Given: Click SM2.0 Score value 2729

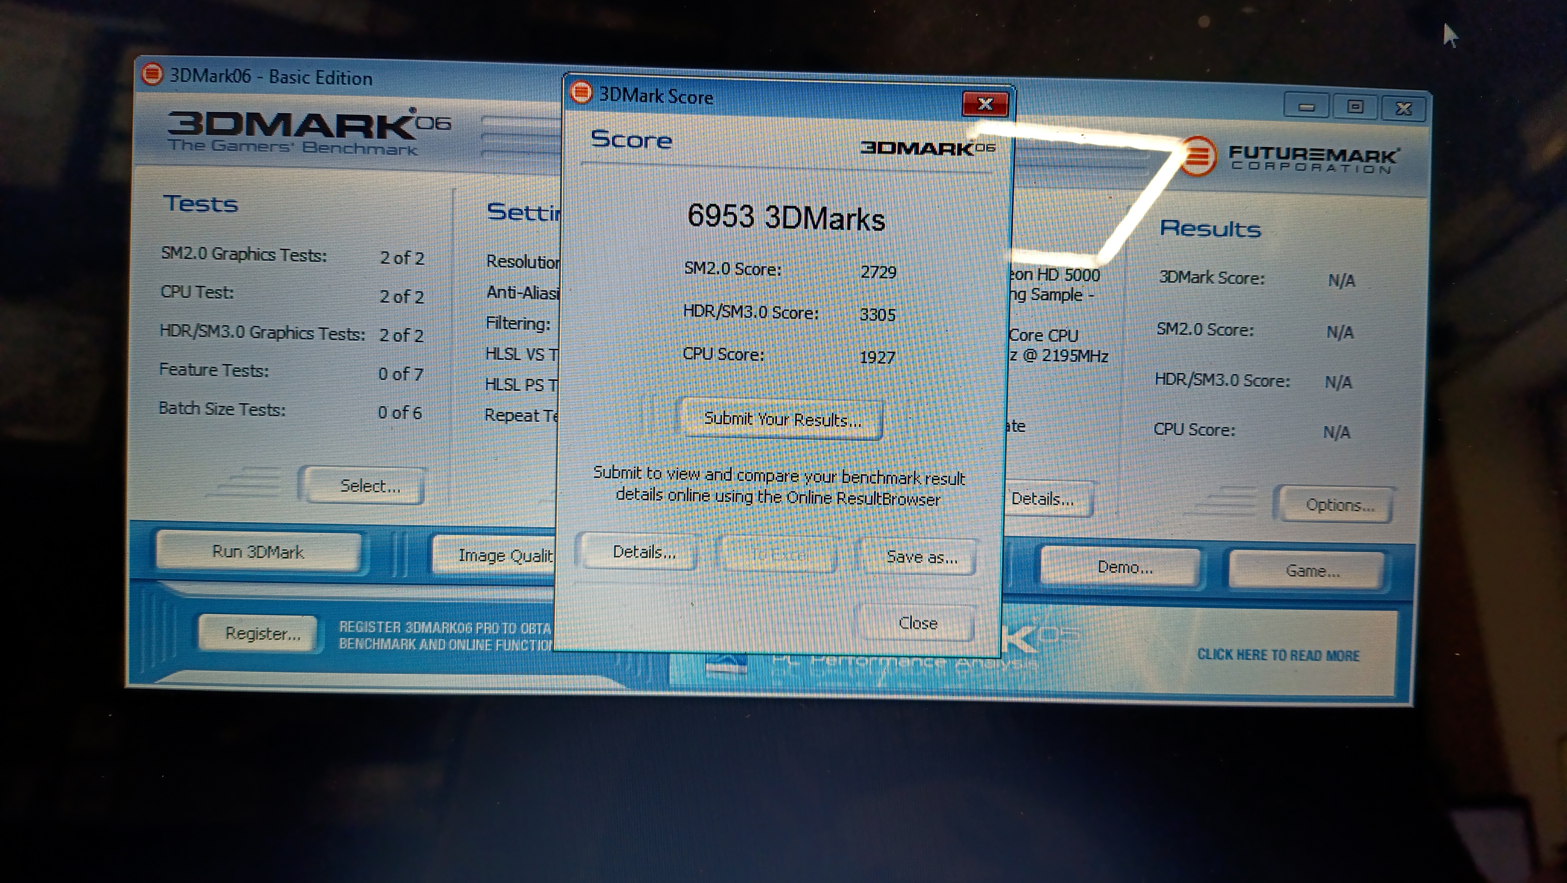Looking at the screenshot, I should coord(878,272).
